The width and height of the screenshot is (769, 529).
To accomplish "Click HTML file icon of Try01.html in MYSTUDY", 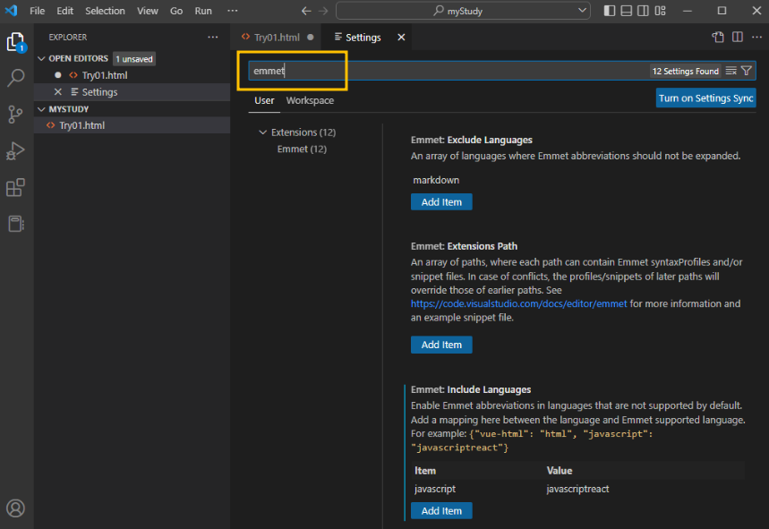I will click(50, 125).
